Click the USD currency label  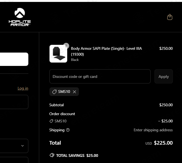click(x=149, y=144)
